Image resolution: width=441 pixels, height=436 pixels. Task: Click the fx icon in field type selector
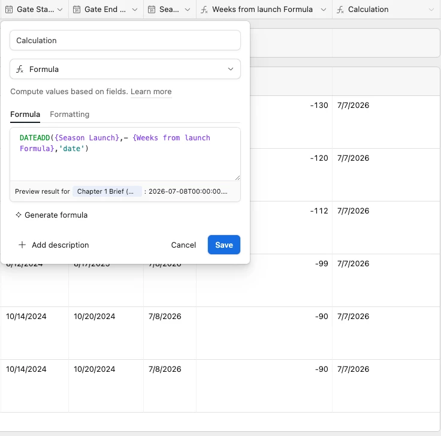pyautogui.click(x=20, y=69)
